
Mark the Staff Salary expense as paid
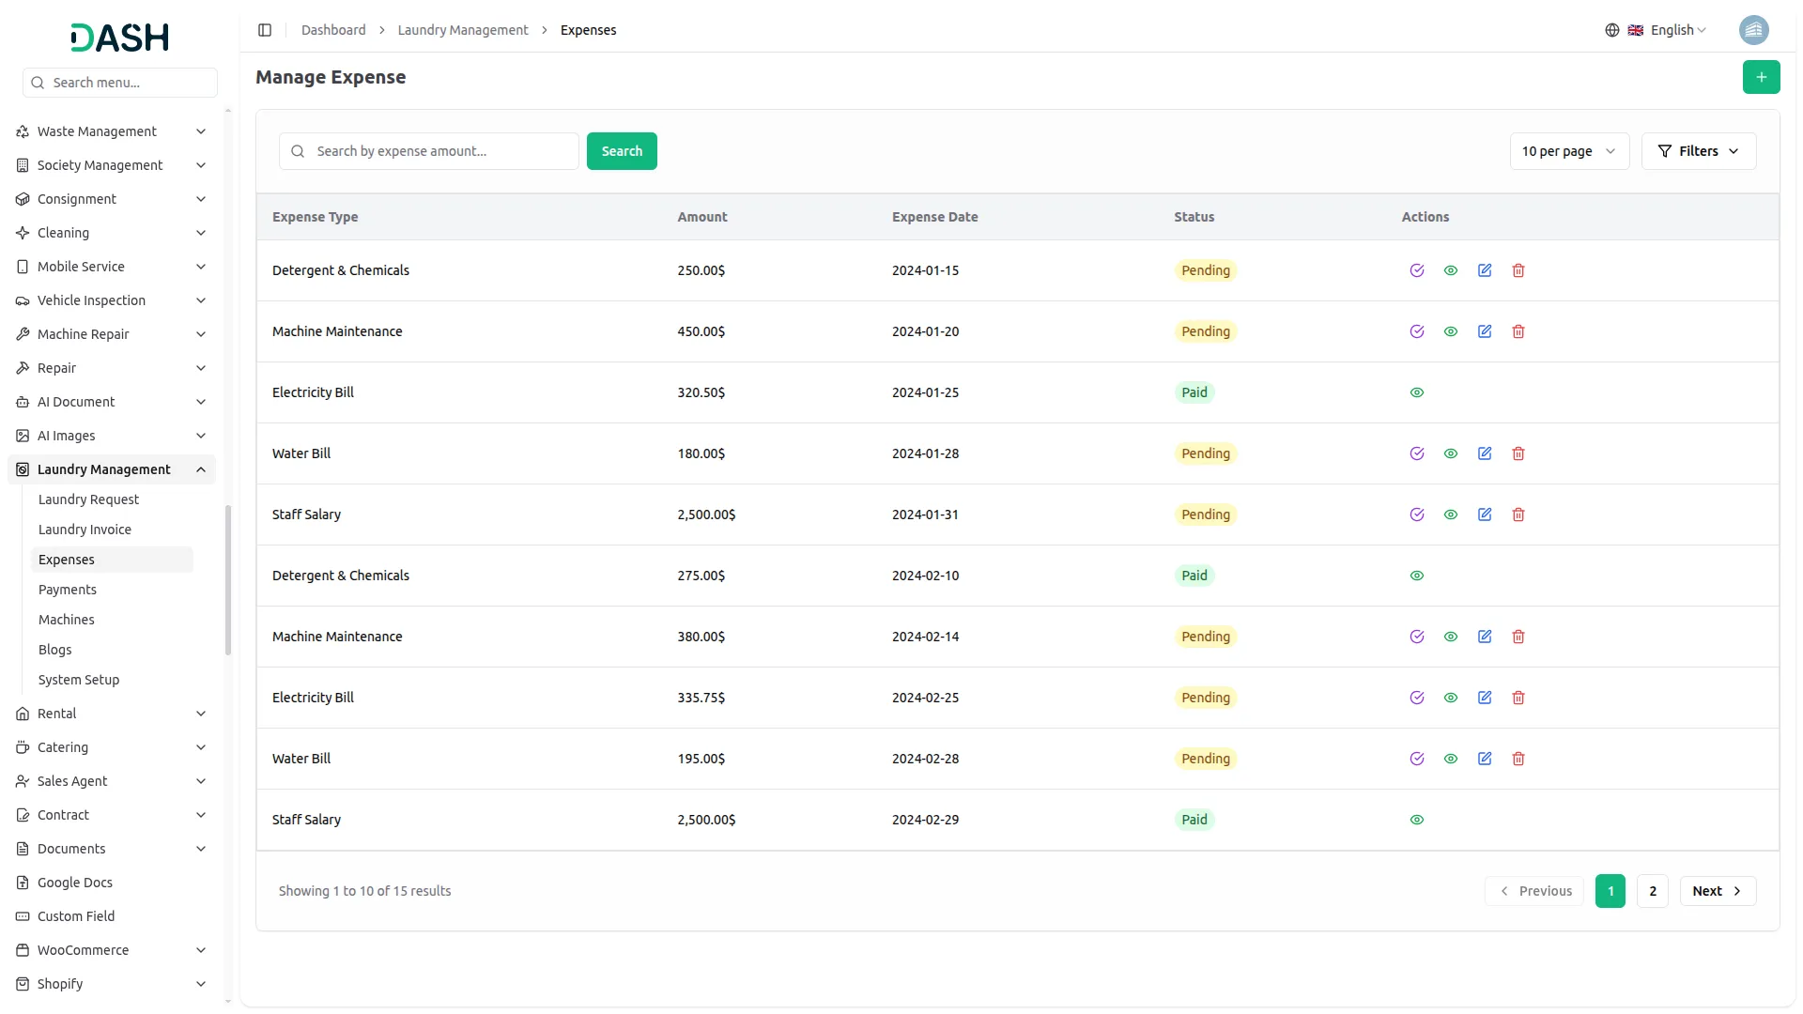pos(1417,514)
